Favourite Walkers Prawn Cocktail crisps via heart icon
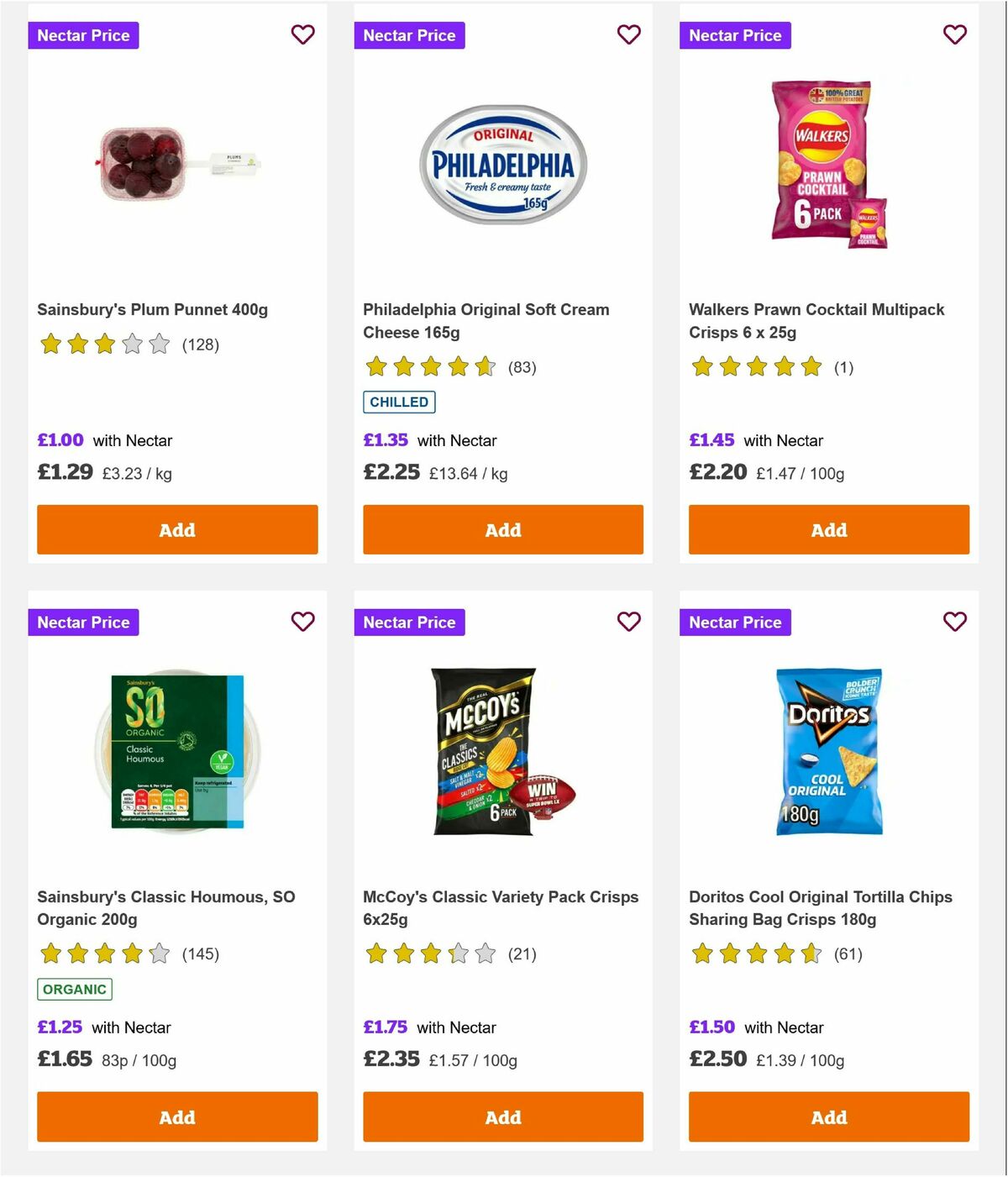Image resolution: width=1008 pixels, height=1177 pixels. (954, 34)
